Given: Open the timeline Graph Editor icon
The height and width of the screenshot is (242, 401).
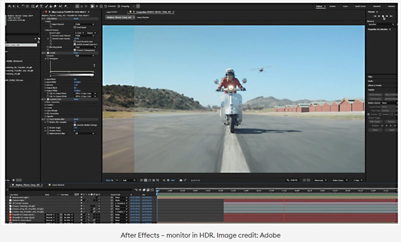Looking at the screenshot, I should coord(152,190).
